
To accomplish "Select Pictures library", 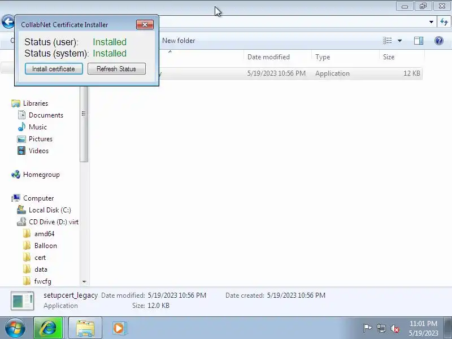I will pyautogui.click(x=41, y=138).
